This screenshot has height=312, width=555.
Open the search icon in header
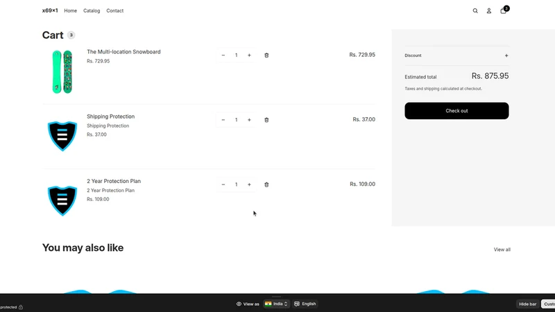[475, 11]
